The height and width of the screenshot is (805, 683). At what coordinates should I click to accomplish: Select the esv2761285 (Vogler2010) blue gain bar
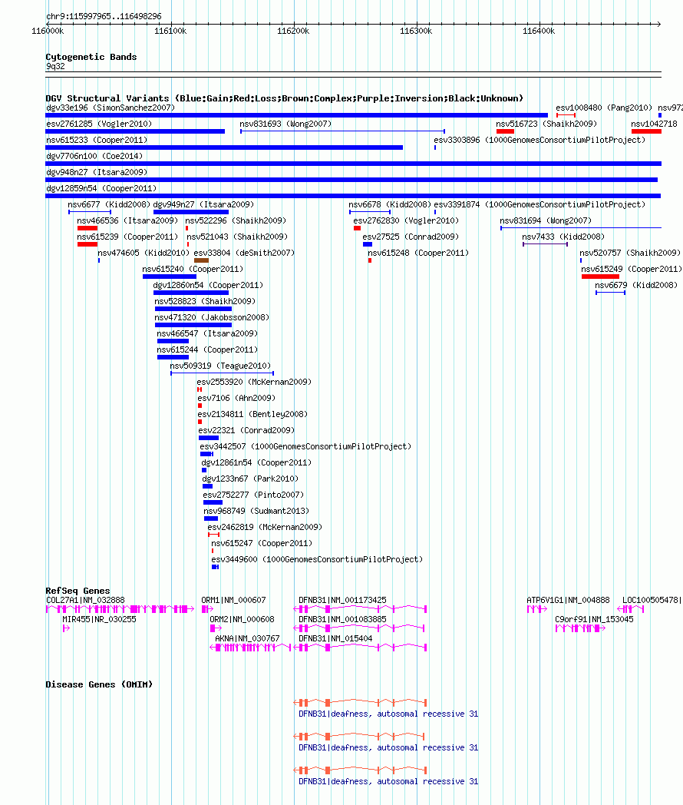tap(135, 131)
